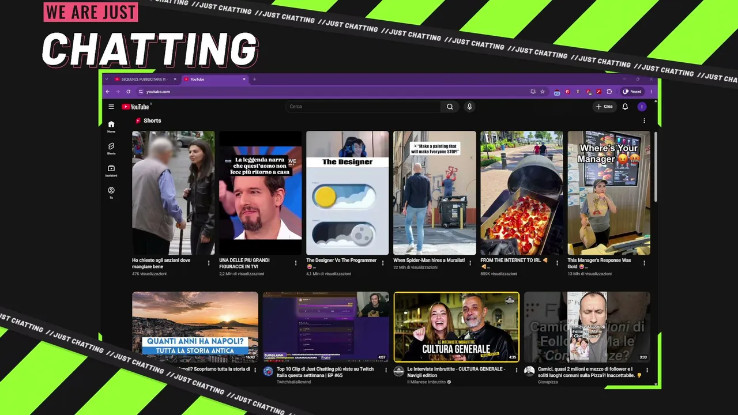Screen dimensions: 738x415
Task: Open 'Camici, quasi 2 milioni' video title
Action: coord(590,372)
